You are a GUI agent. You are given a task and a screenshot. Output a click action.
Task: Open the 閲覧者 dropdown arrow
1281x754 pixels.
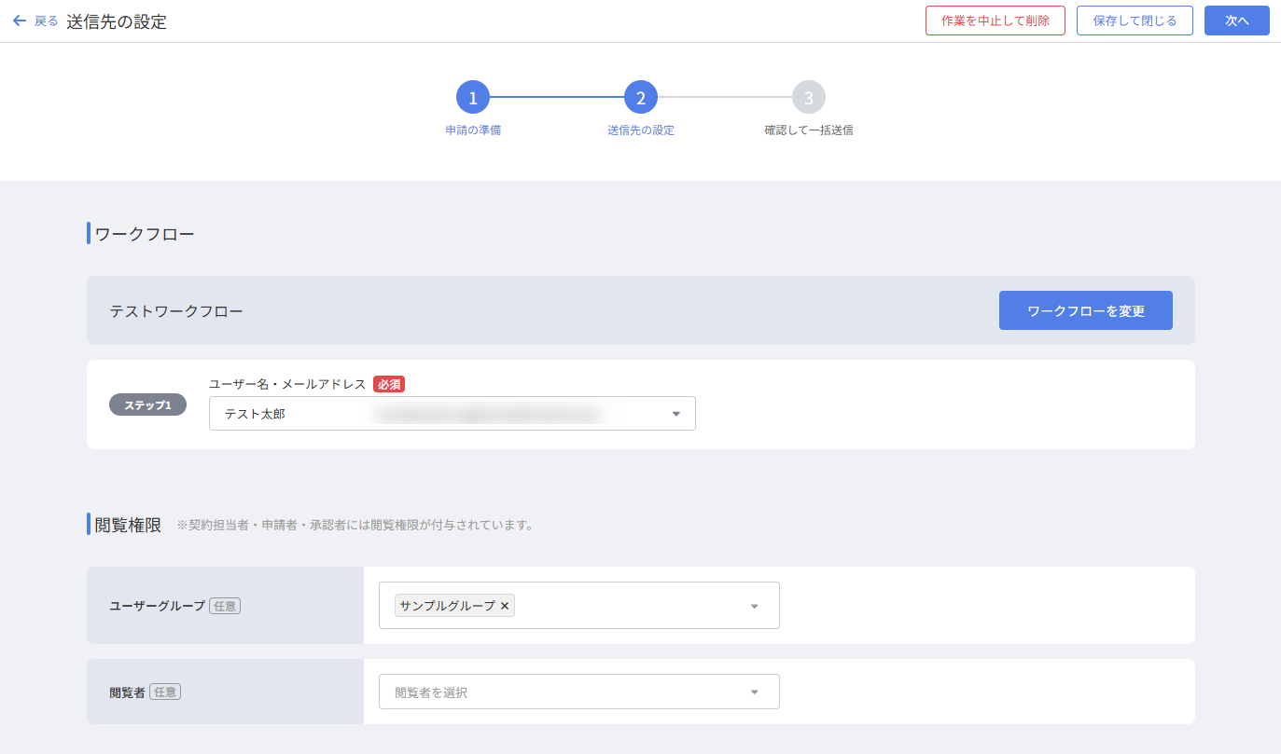click(755, 692)
